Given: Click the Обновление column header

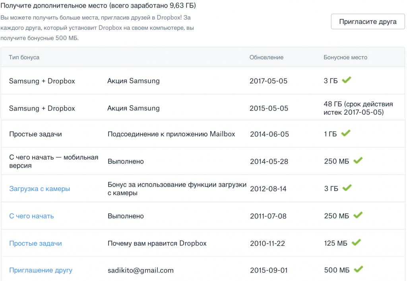Looking at the screenshot, I should [266, 57].
